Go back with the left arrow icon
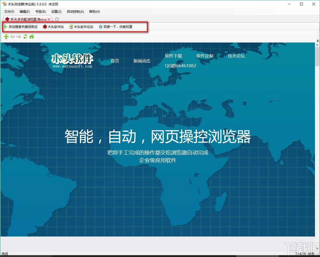320x257 pixels. coord(13,37)
